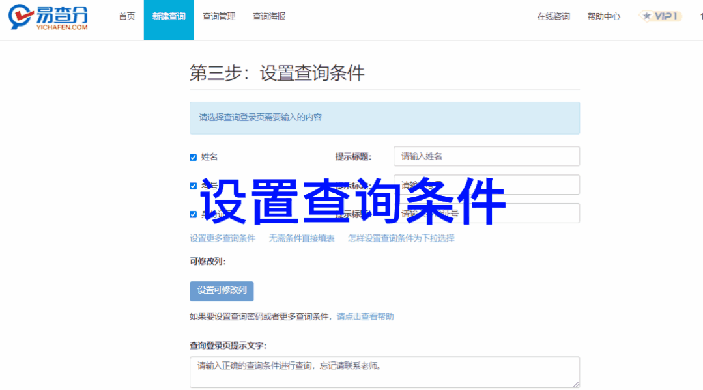Uncheck the 姓名 checkbox
This screenshot has height=390, width=703.
tap(194, 158)
